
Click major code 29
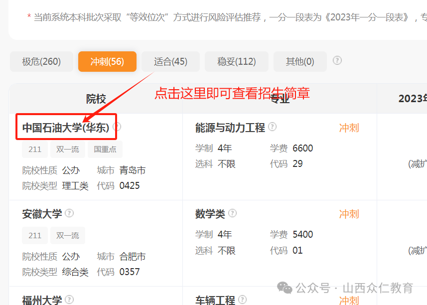click(297, 163)
